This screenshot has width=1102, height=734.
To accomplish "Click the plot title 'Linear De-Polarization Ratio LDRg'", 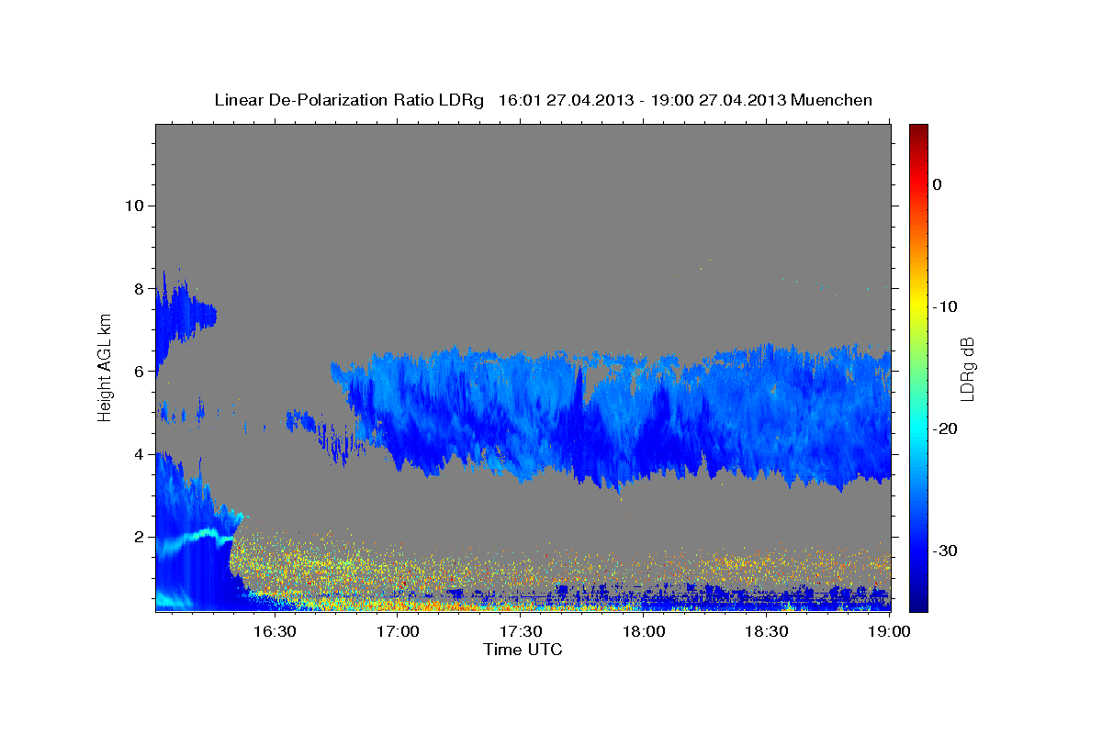I will point(348,100).
